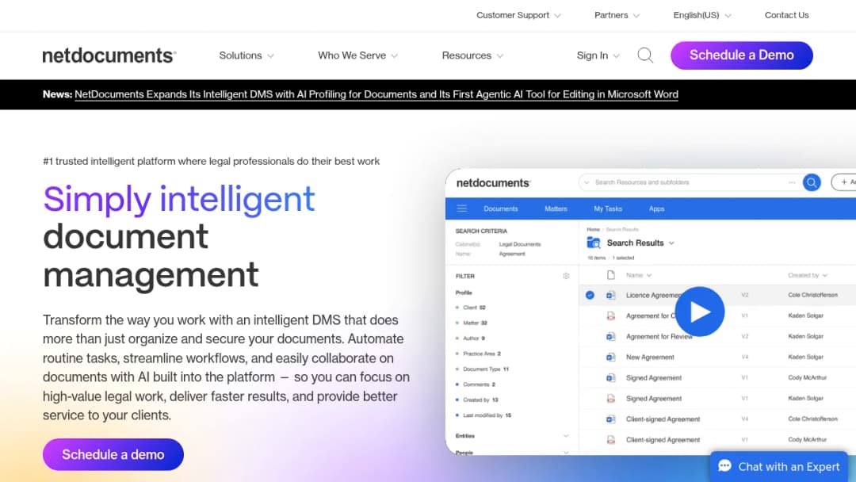Select the Document Type 11 filter
The width and height of the screenshot is (856, 482).
coord(485,369)
